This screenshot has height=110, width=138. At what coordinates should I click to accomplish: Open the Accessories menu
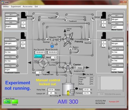(x=27, y=7)
